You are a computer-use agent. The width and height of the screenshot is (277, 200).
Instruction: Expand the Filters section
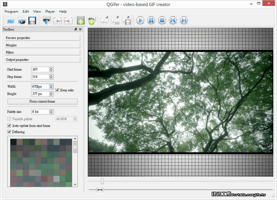tap(43, 53)
